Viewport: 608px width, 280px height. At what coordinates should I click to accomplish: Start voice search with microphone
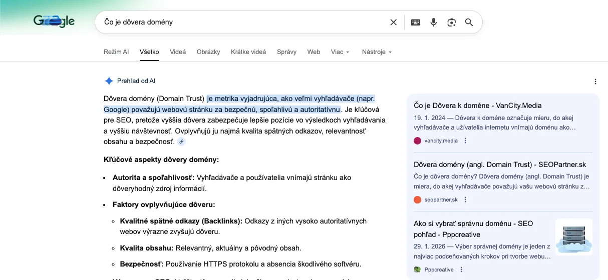point(434,22)
